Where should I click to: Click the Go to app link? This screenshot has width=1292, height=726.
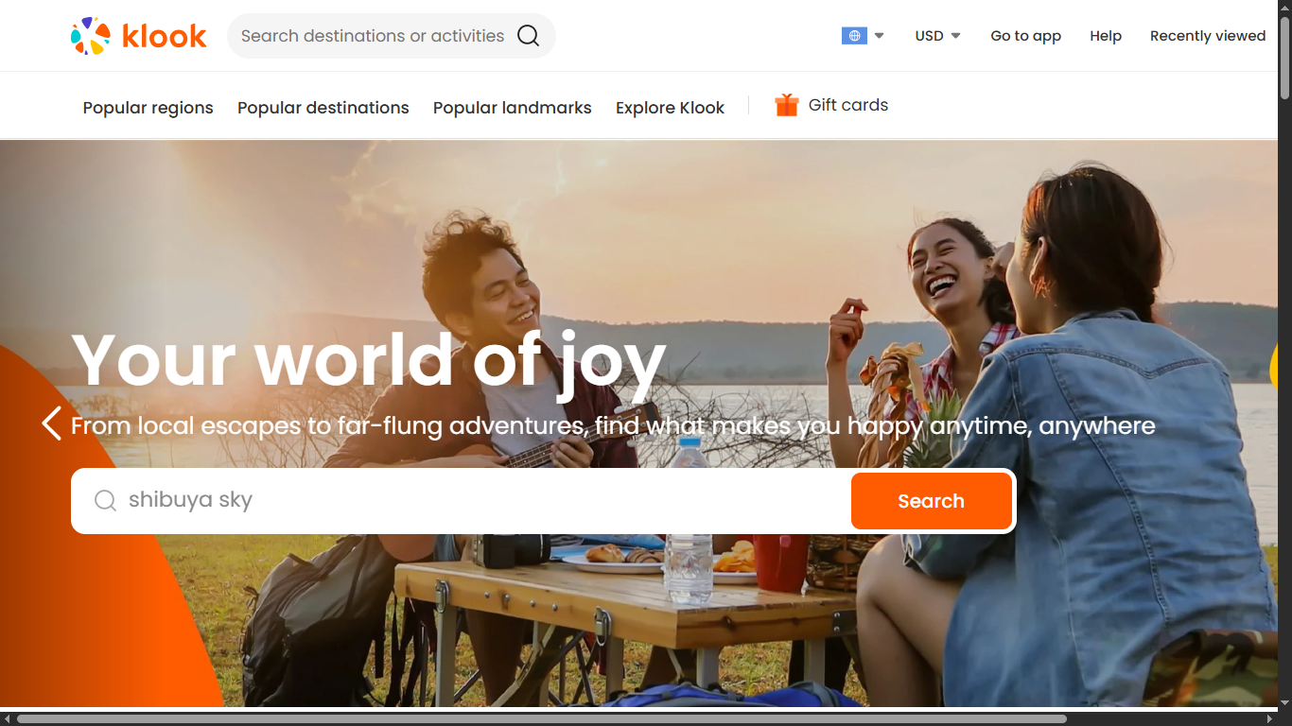coord(1025,36)
